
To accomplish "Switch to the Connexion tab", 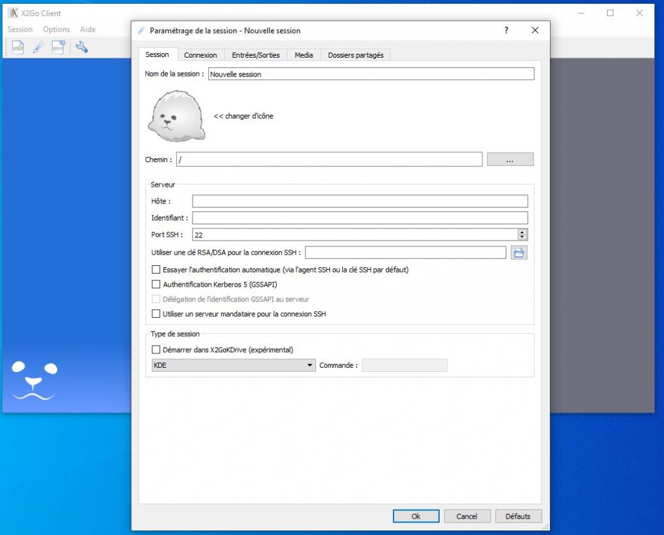I will click(200, 55).
